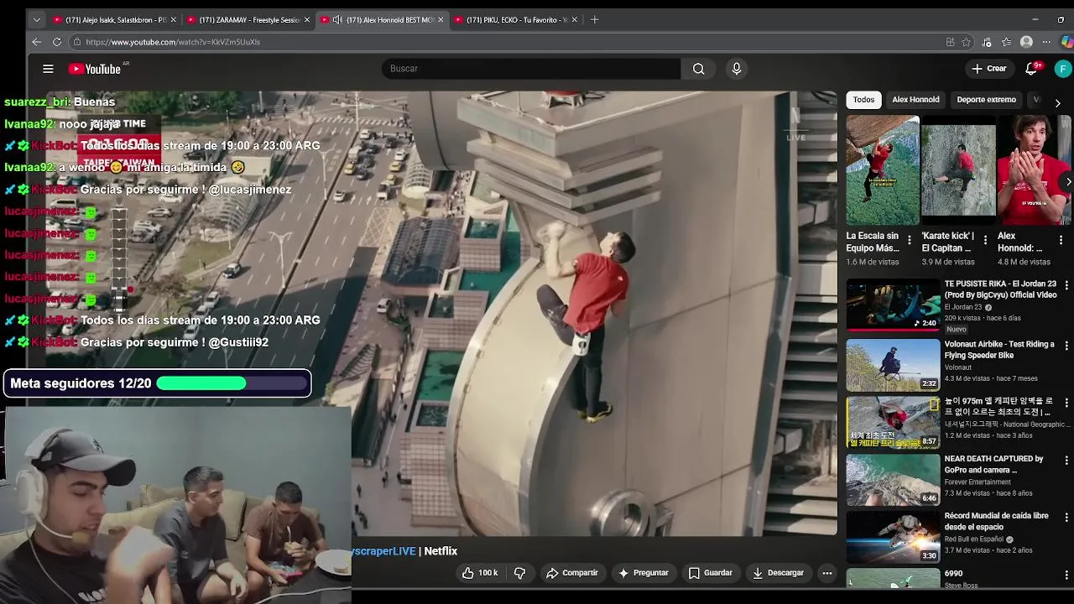
Task: Click the Meta seguidores progress bar
Action: 232,383
